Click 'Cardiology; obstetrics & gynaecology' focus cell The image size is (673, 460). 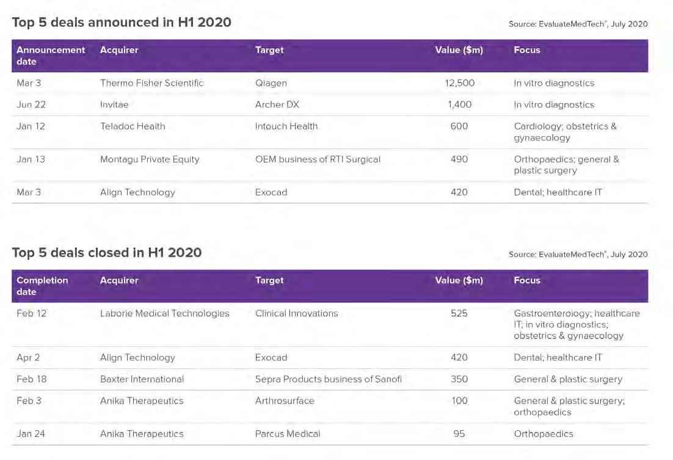coord(566,132)
